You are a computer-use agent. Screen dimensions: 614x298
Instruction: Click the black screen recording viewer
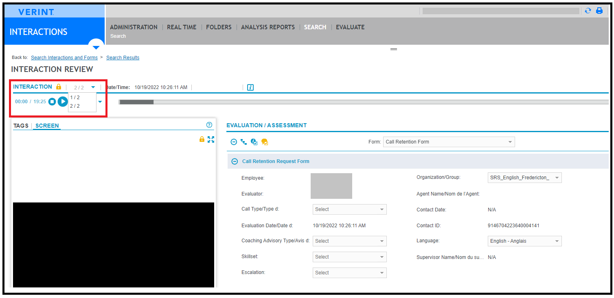point(114,245)
